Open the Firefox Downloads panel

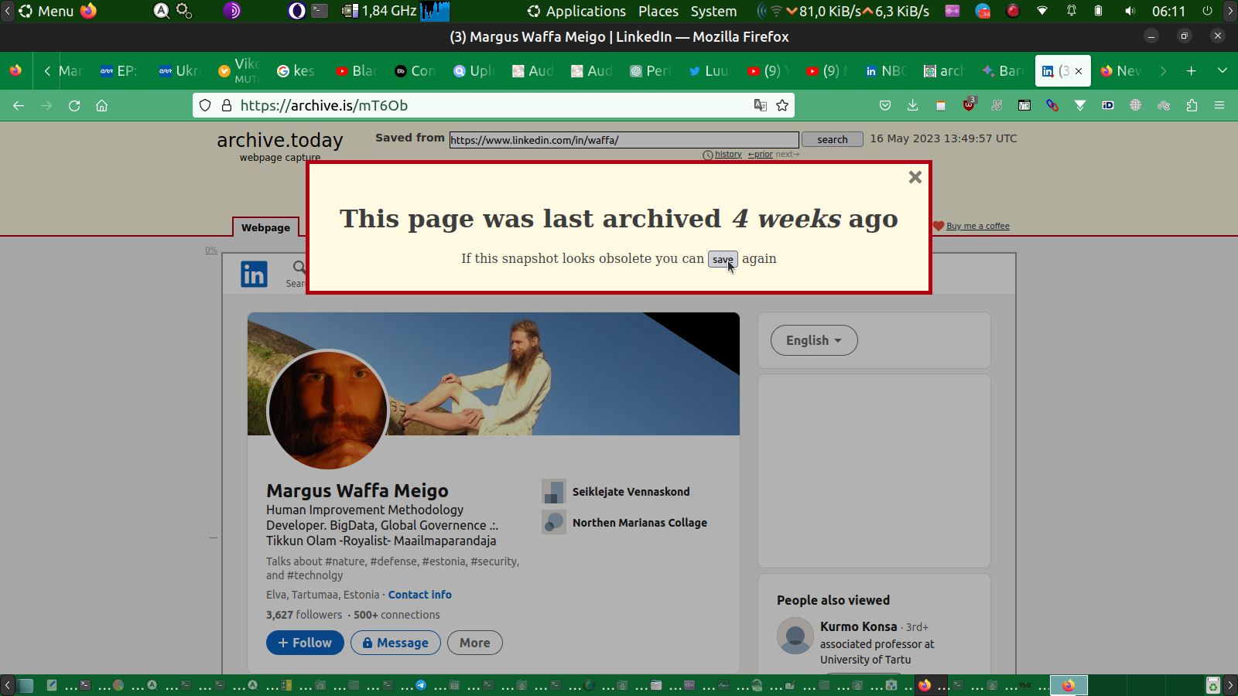[x=913, y=106]
